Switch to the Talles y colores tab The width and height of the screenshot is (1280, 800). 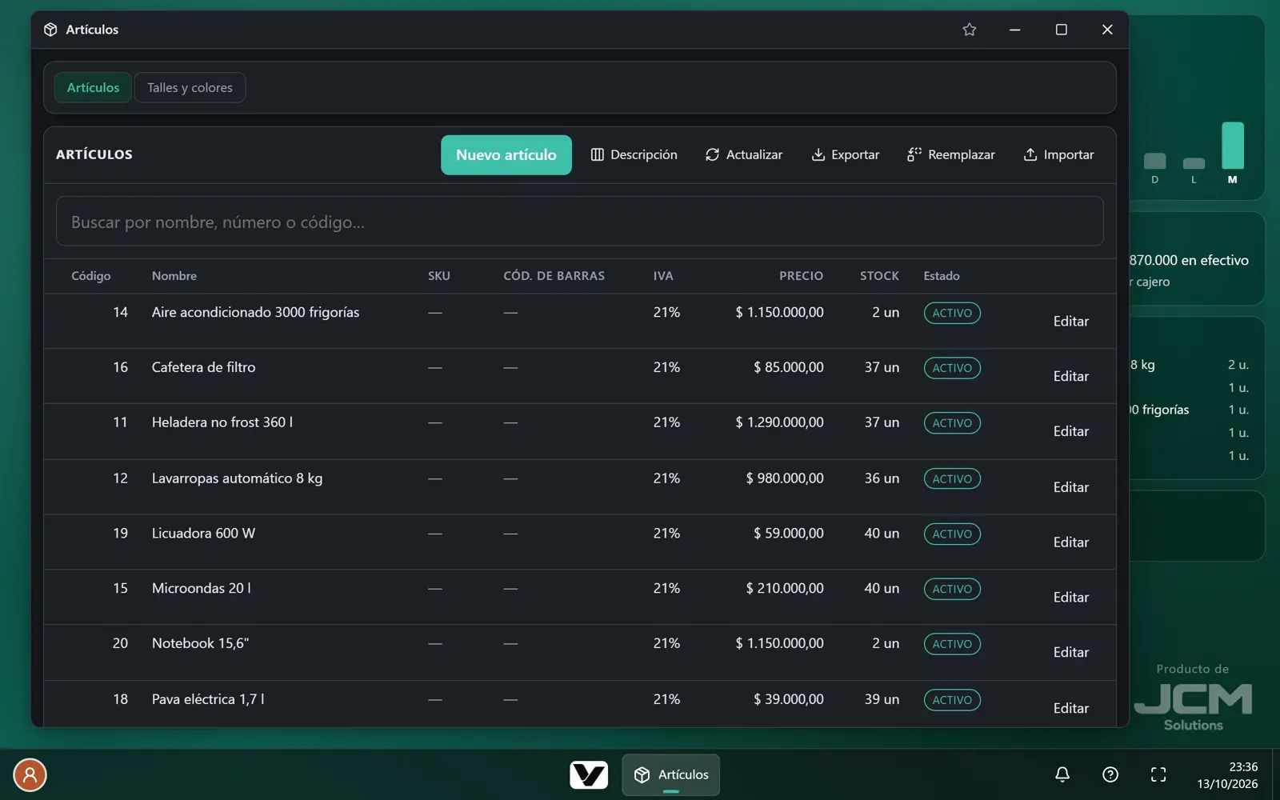click(190, 88)
